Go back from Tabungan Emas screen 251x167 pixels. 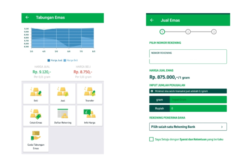point(27,17)
